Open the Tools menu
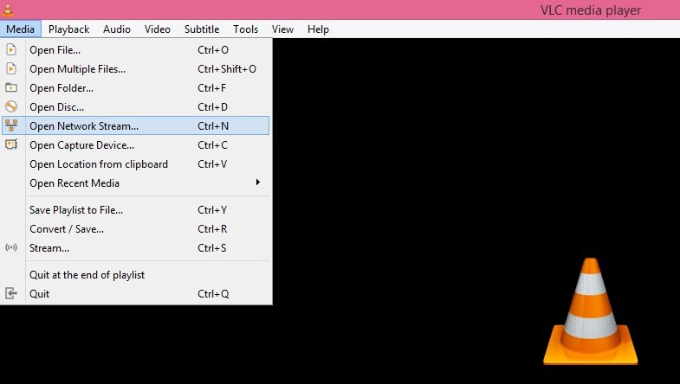680x384 pixels. click(x=245, y=29)
